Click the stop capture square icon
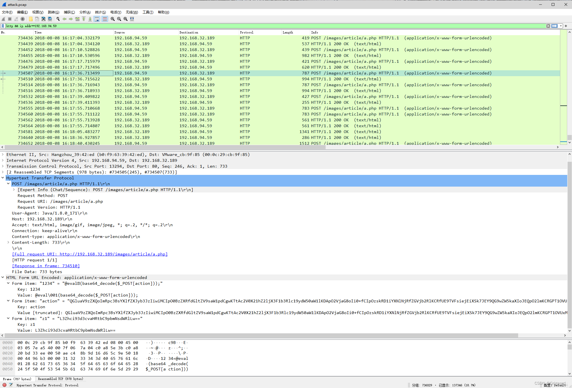The height and width of the screenshot is (388, 572). pos(10,19)
